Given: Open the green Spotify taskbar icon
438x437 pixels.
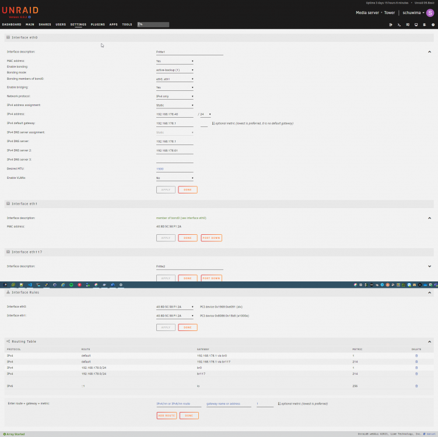Looking at the screenshot, I should [x=71, y=285].
